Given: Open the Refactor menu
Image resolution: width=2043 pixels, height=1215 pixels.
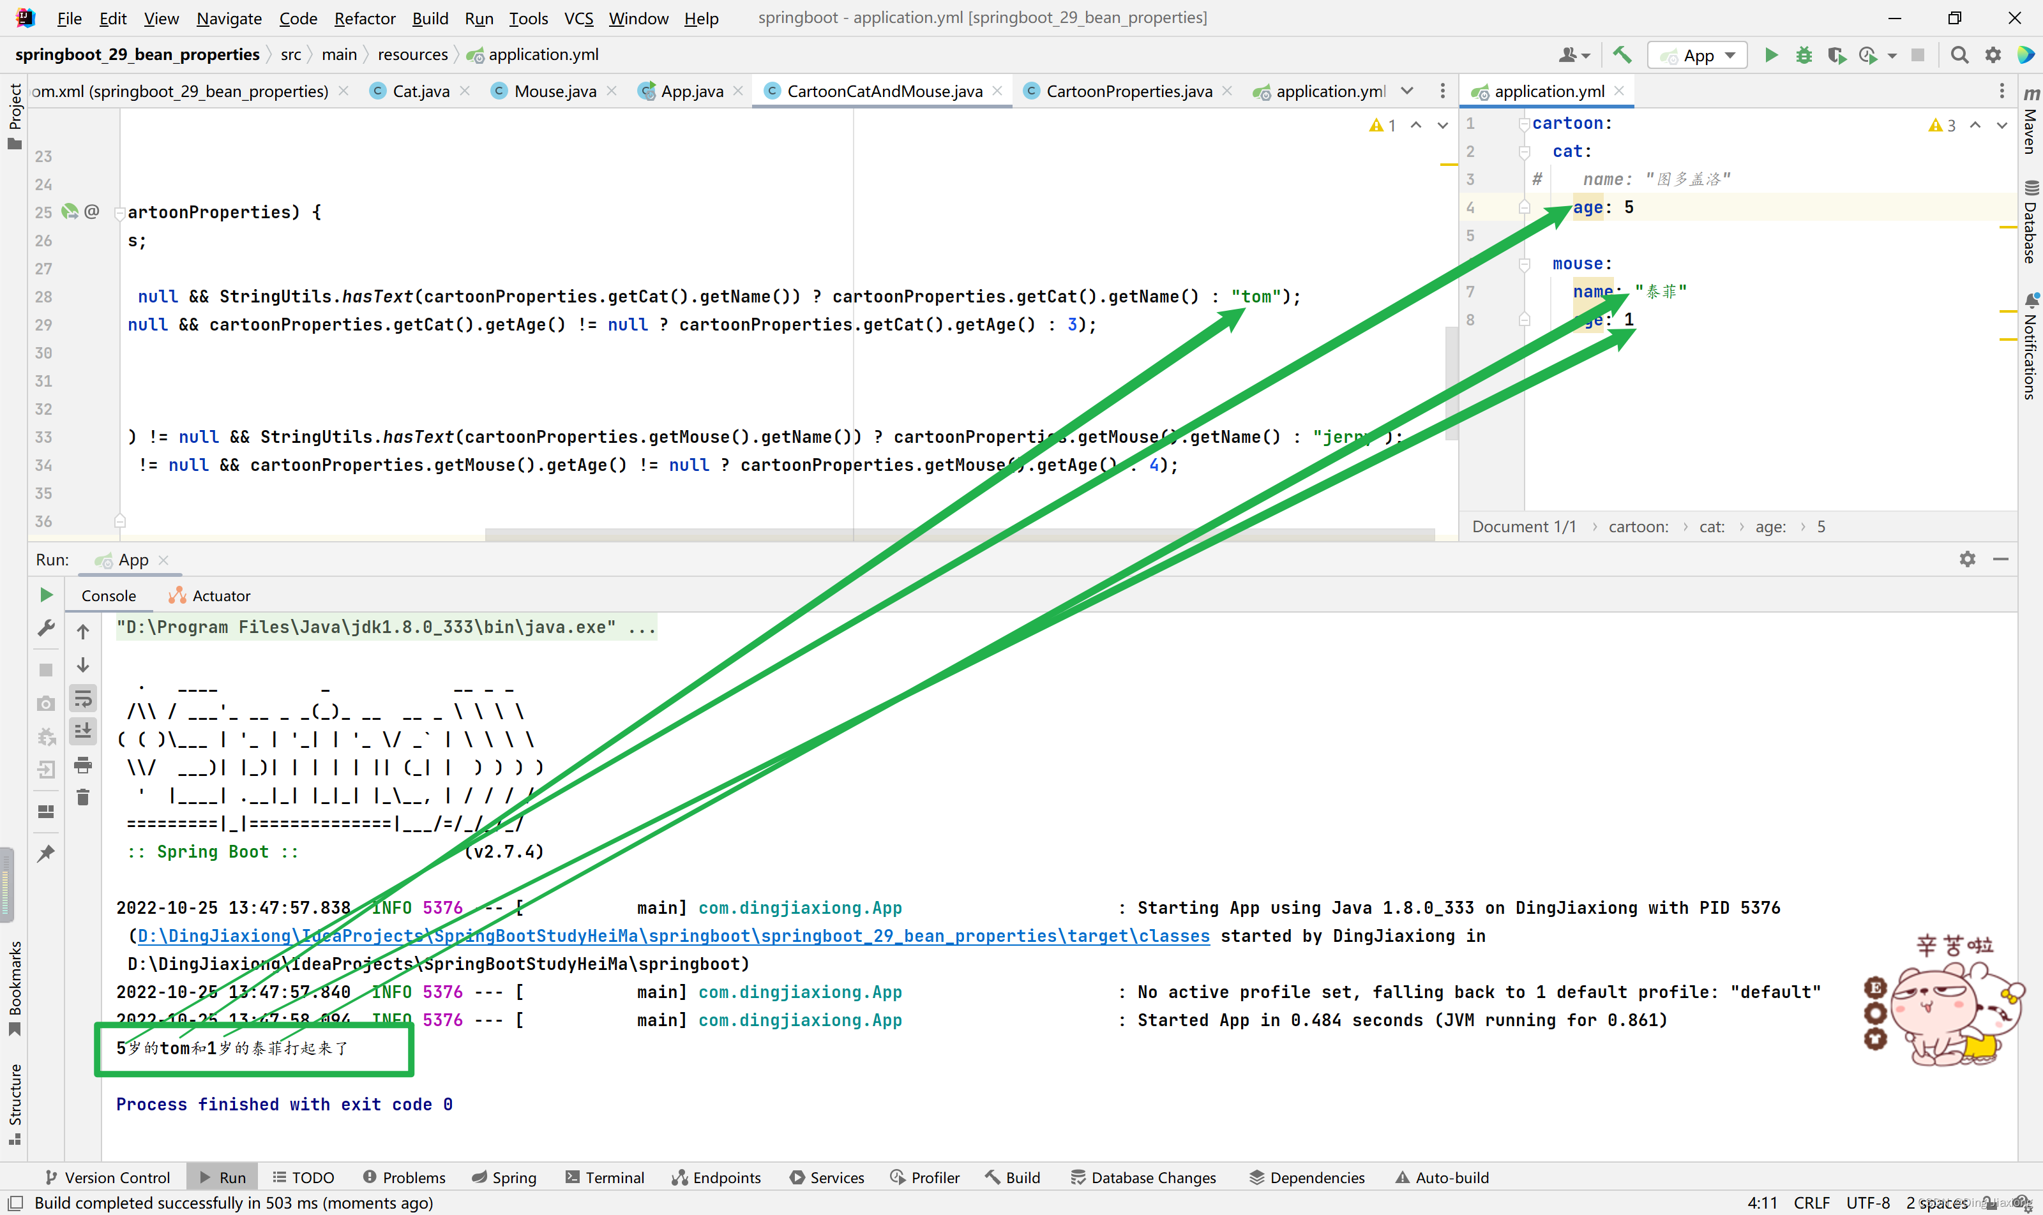Looking at the screenshot, I should [364, 18].
